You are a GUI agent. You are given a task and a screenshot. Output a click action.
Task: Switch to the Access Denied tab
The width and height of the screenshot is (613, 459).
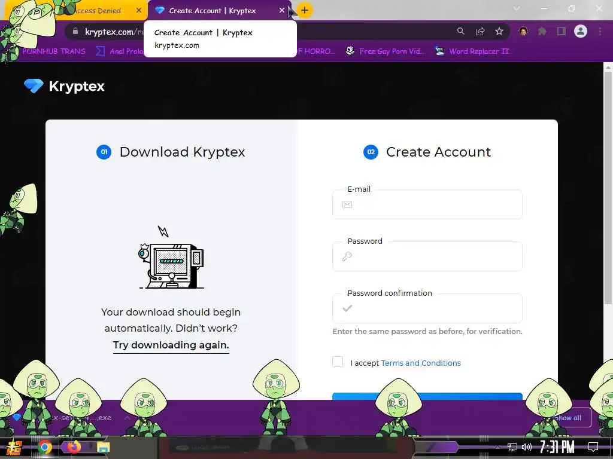pyautogui.click(x=98, y=11)
